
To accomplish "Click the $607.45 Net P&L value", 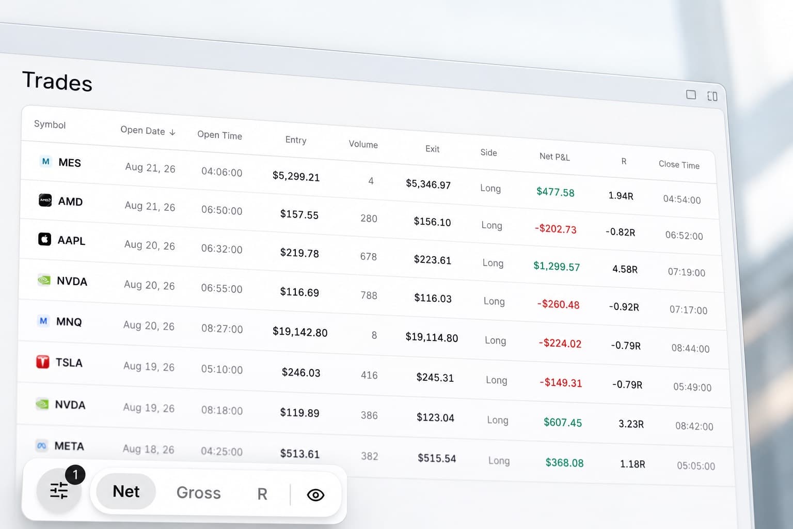I will [563, 423].
